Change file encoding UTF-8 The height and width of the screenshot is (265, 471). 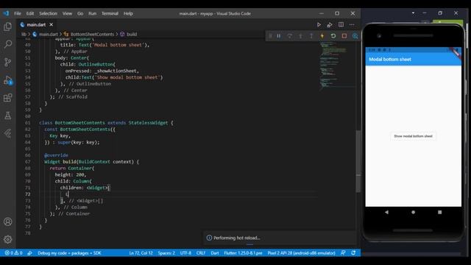(185, 253)
